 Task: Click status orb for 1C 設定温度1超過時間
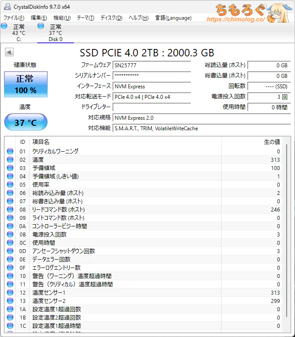pos(10,326)
